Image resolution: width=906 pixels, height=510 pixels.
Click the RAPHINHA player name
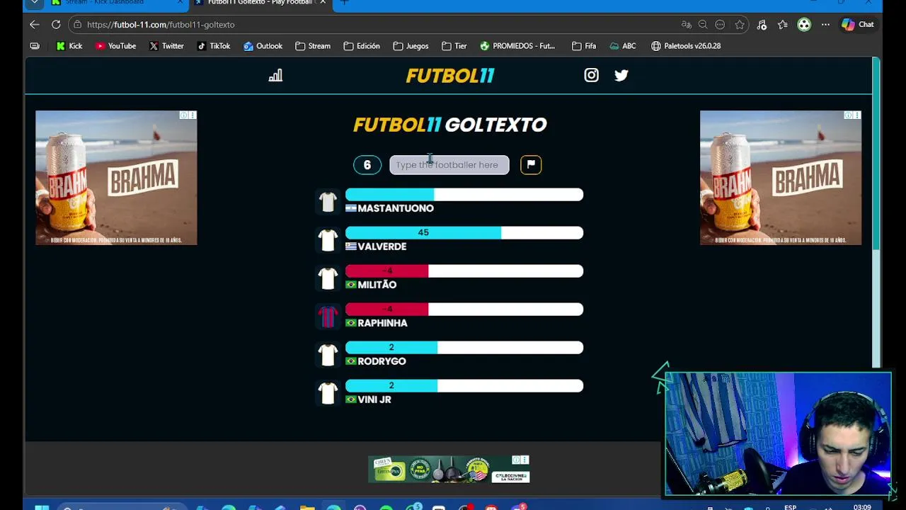pyautogui.click(x=383, y=323)
